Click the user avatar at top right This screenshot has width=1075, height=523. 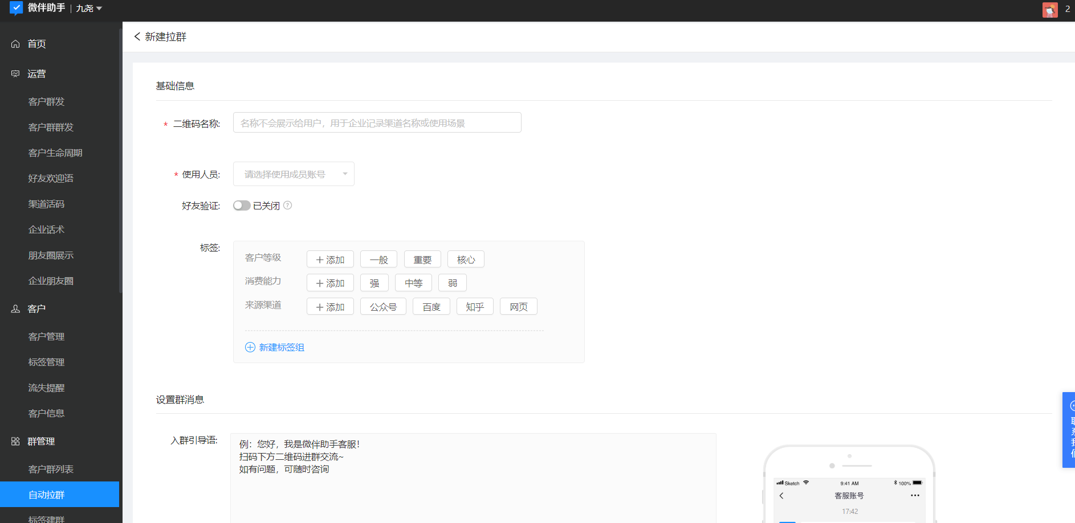tap(1050, 9)
